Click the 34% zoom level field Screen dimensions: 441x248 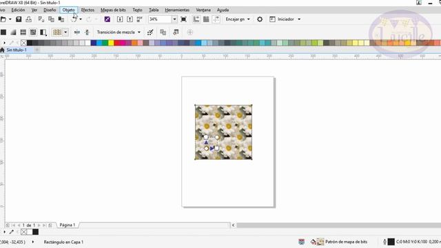click(x=160, y=19)
